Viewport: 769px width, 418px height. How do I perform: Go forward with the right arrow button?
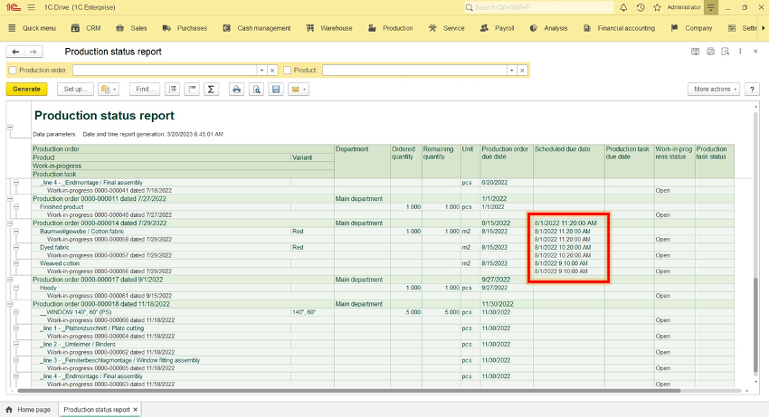[33, 52]
